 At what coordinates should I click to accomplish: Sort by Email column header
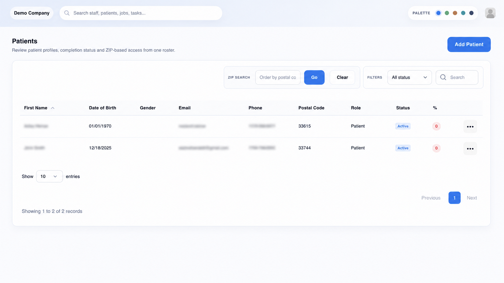[185, 108]
